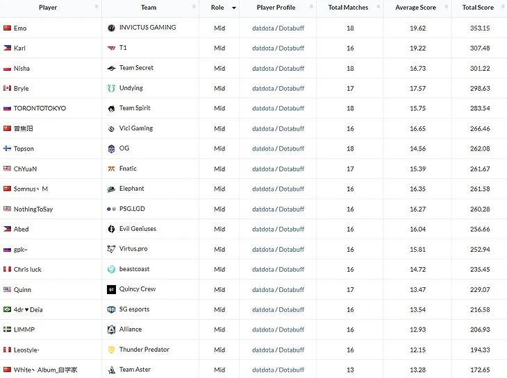The height and width of the screenshot is (378, 507).
Task: Toggle sort arrows on Player column
Action: click(96, 8)
